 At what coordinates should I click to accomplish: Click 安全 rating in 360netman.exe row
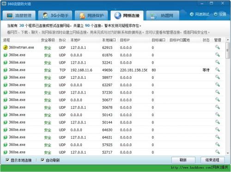[48, 48]
